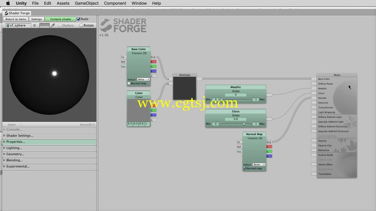Click the Return to menu button
The height and width of the screenshot is (211, 376).
[x=16, y=19]
